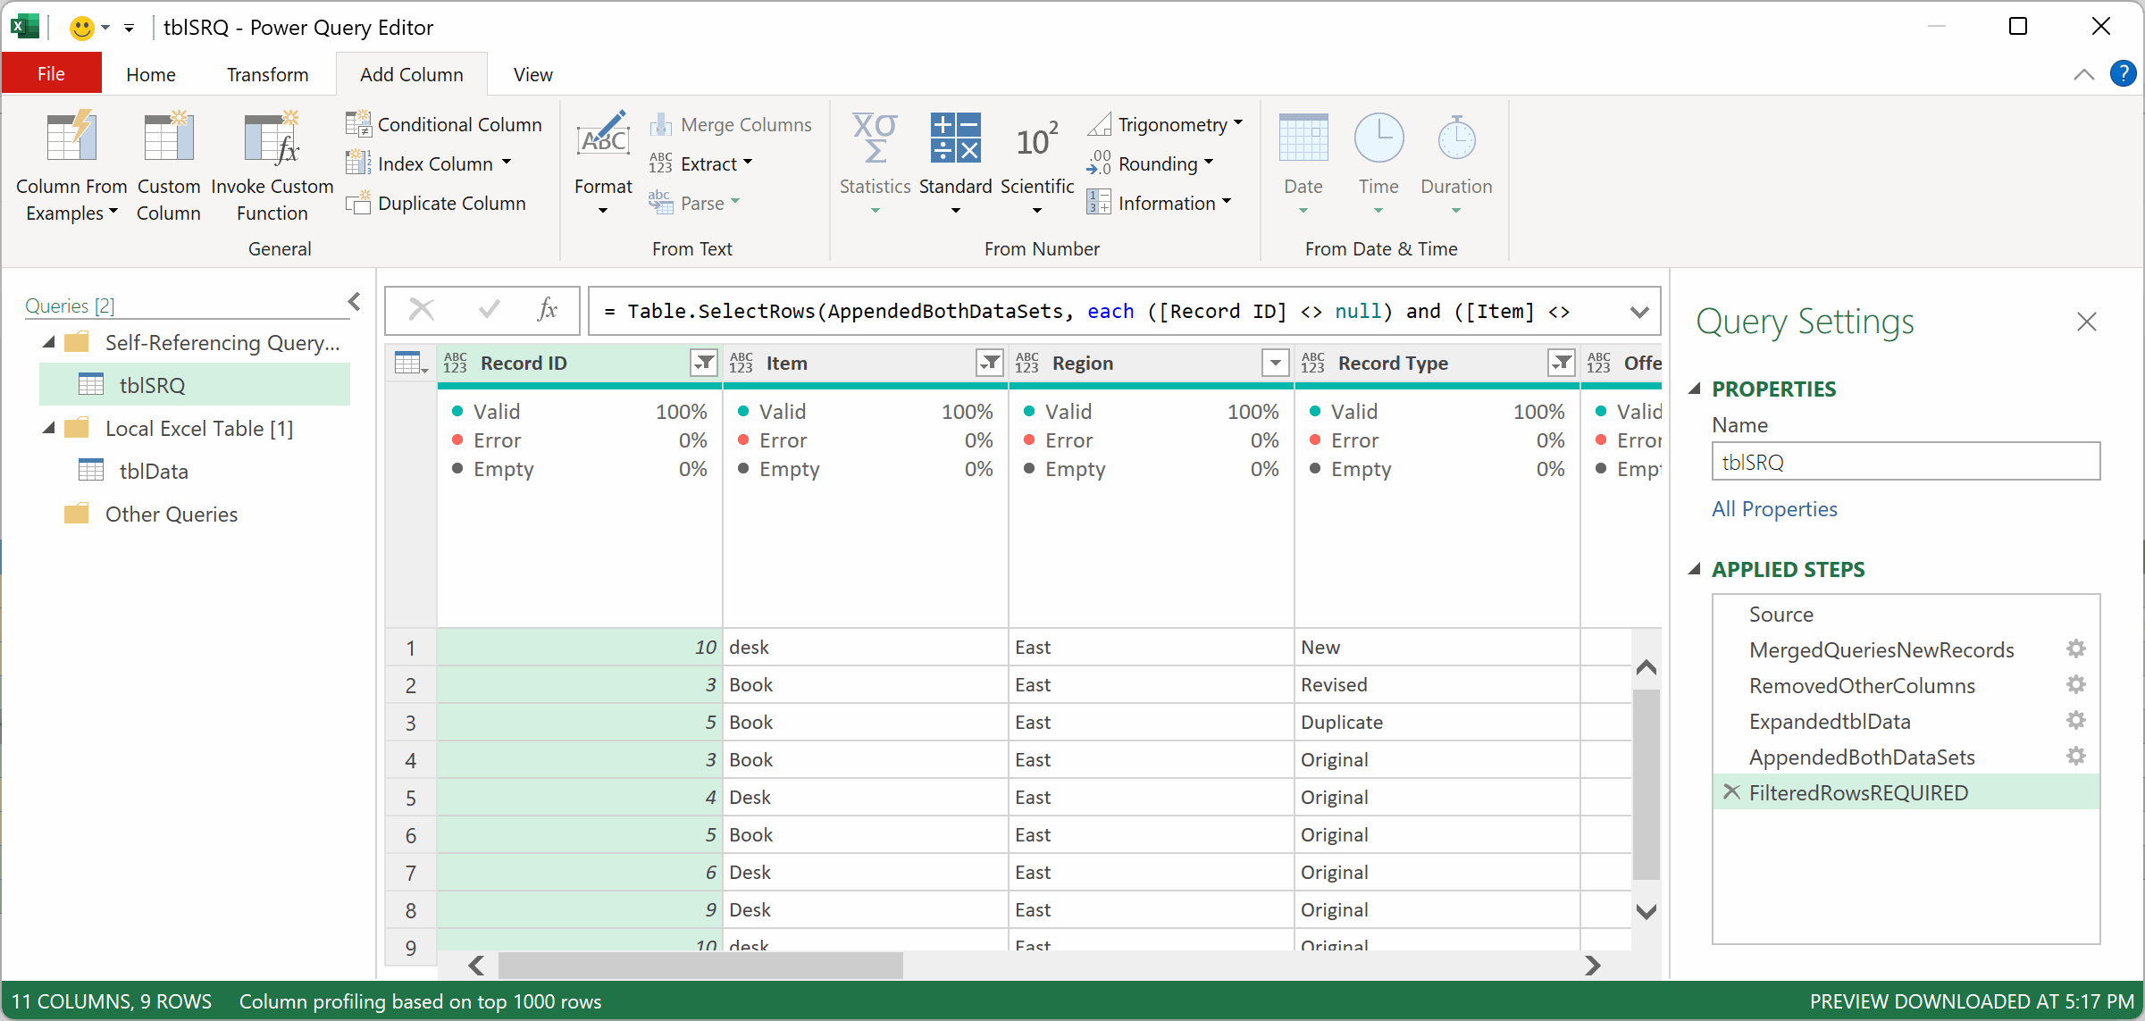Click the fx add step icon
Image resolution: width=2145 pixels, height=1021 pixels.
pyautogui.click(x=547, y=311)
